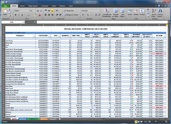
Task: Switch to the Data ribbon tab
Action: 54,6
